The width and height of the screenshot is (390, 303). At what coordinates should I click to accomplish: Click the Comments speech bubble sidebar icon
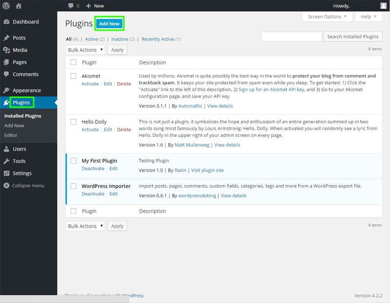pos(6,75)
